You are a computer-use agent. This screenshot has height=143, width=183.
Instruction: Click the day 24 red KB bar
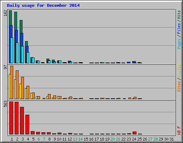click(134, 133)
